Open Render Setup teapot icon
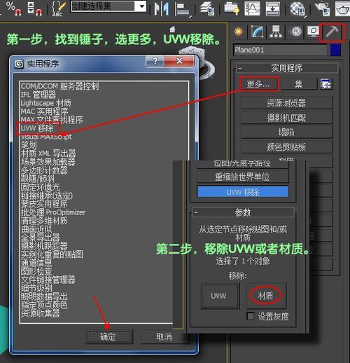 (x=322, y=8)
